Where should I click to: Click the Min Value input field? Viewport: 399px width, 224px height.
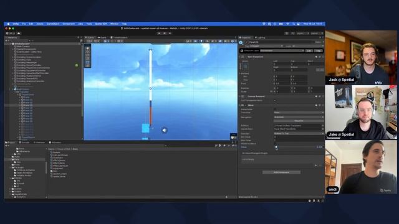pyautogui.click(x=299, y=137)
